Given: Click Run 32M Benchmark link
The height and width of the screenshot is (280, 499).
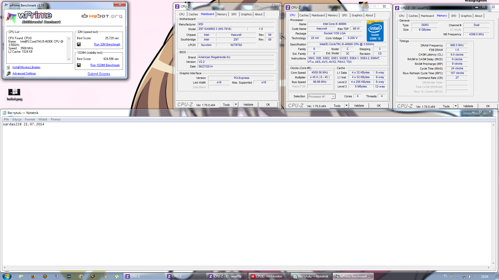Looking at the screenshot, I should [107, 44].
